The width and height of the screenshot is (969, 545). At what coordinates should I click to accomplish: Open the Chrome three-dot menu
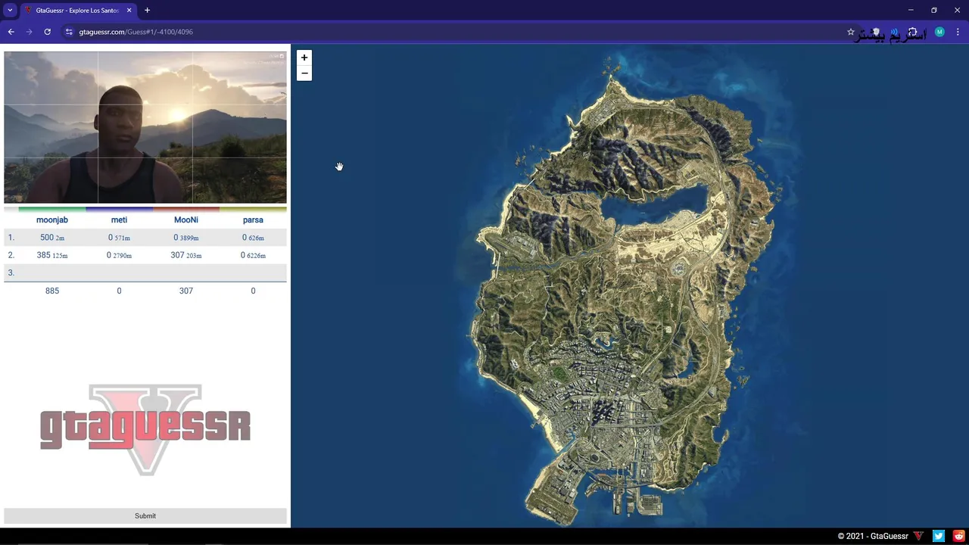pyautogui.click(x=957, y=32)
